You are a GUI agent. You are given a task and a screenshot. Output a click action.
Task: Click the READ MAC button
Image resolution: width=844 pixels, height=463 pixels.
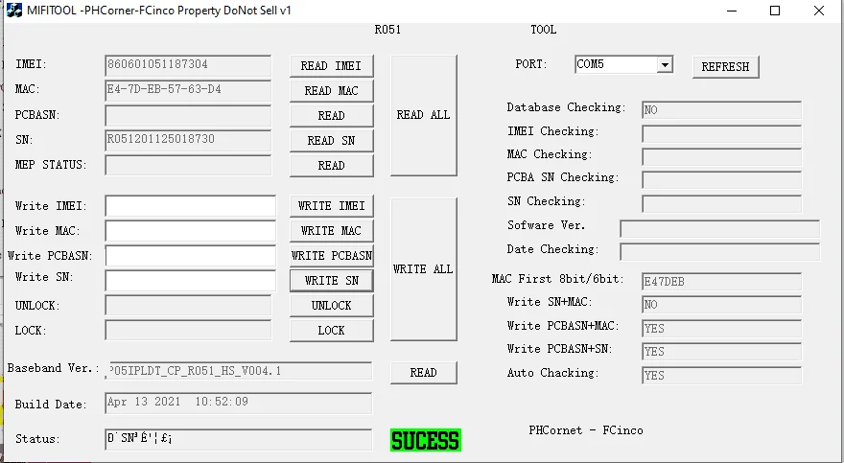click(x=331, y=90)
